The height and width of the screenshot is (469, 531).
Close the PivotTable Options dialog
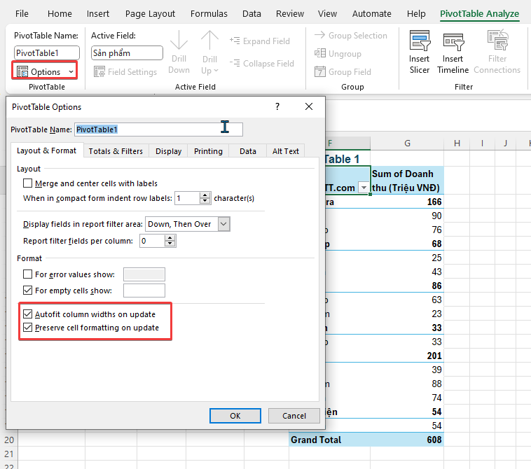coord(309,107)
